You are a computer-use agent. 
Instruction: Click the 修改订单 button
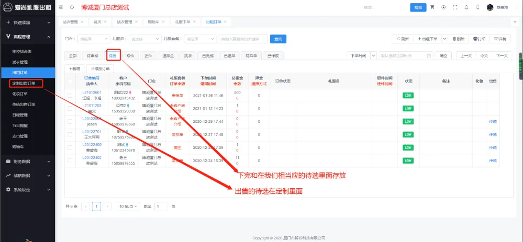[x=100, y=68]
